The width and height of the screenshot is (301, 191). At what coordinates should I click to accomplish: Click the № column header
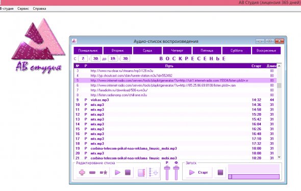click(78, 66)
